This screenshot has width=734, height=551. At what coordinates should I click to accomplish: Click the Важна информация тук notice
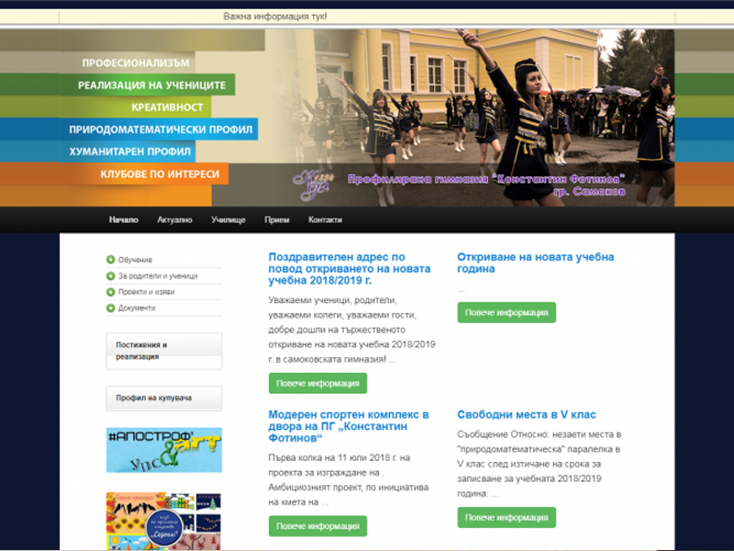[x=275, y=17]
